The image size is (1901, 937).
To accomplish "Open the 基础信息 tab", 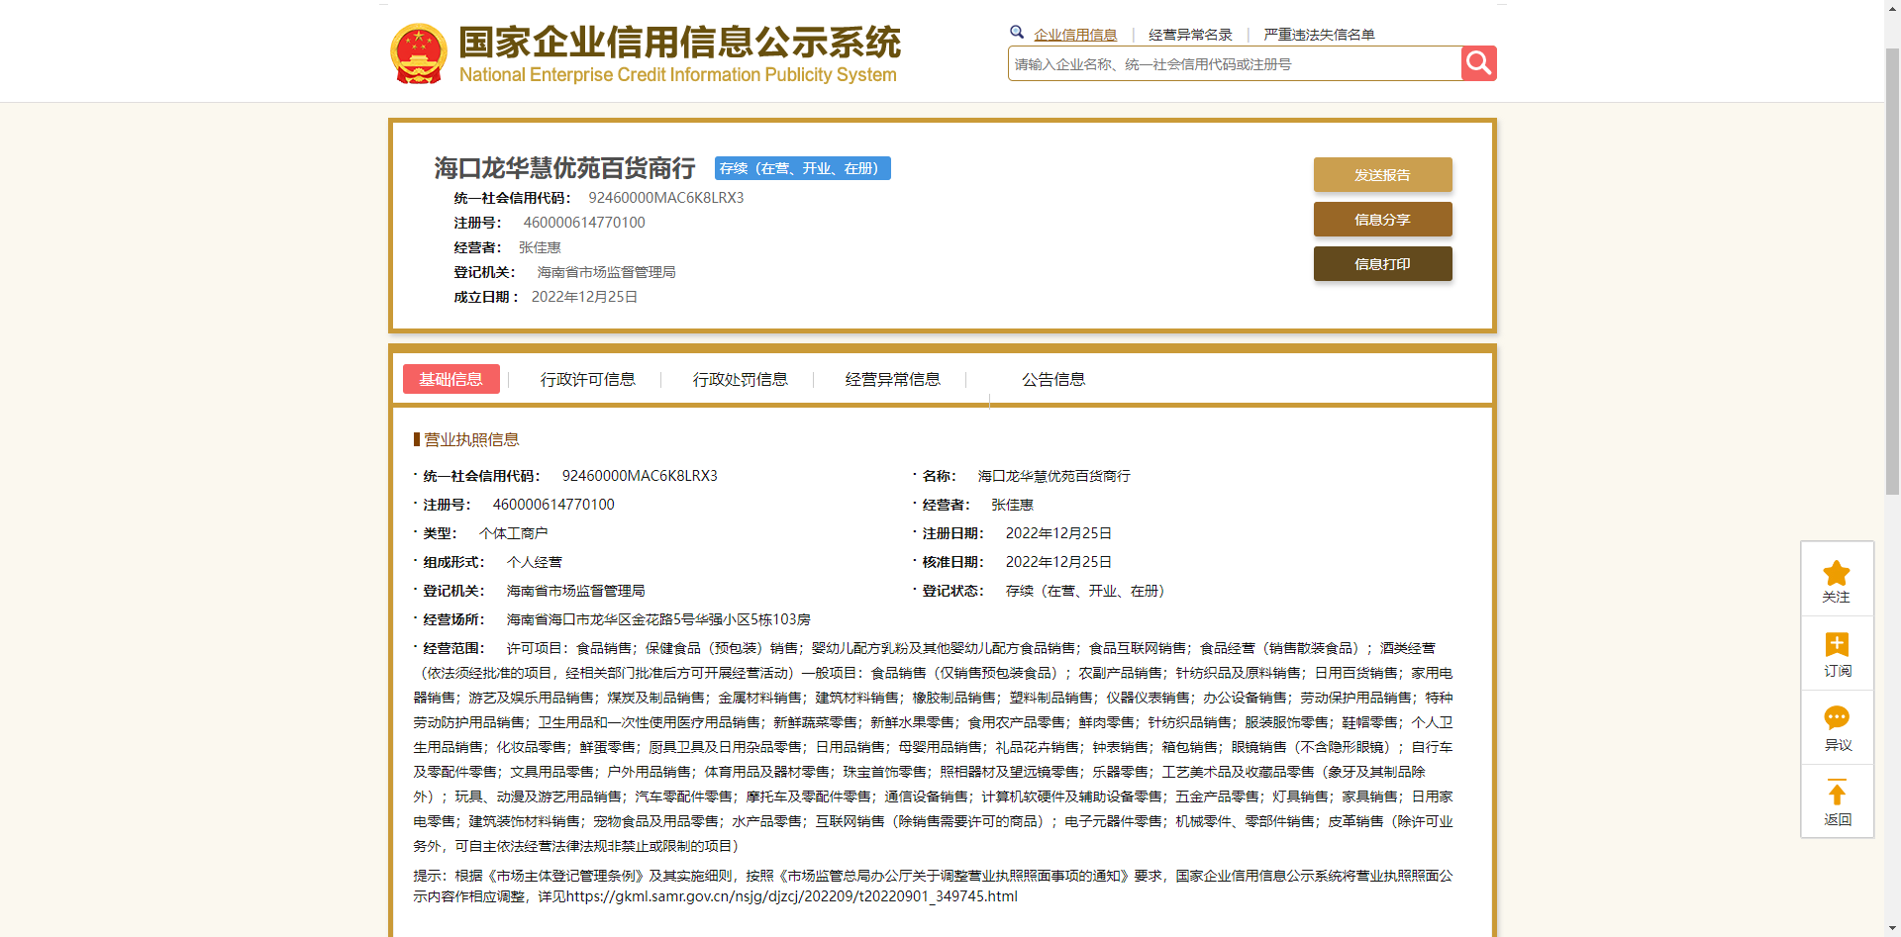I will pyautogui.click(x=451, y=379).
